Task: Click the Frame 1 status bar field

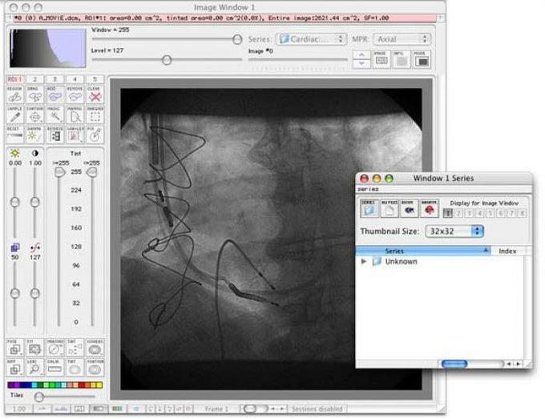Action: [x=216, y=409]
